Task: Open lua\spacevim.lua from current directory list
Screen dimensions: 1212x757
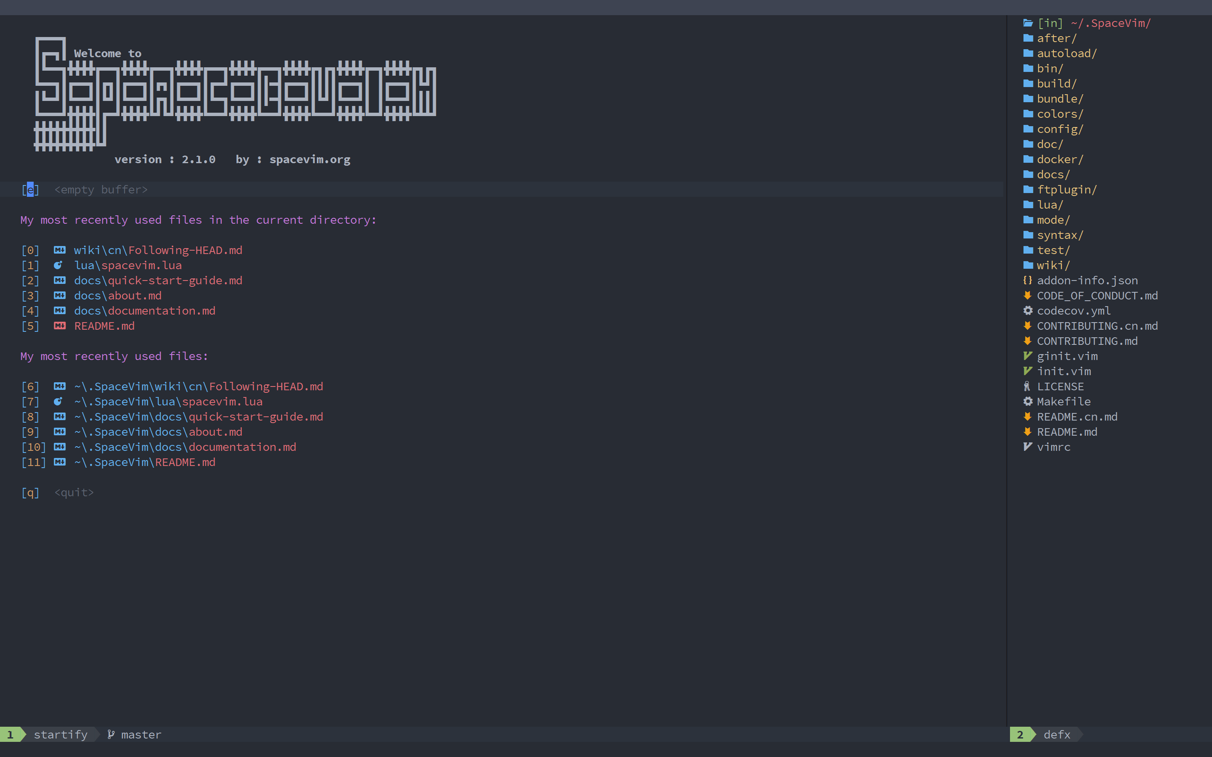Action: 128,265
